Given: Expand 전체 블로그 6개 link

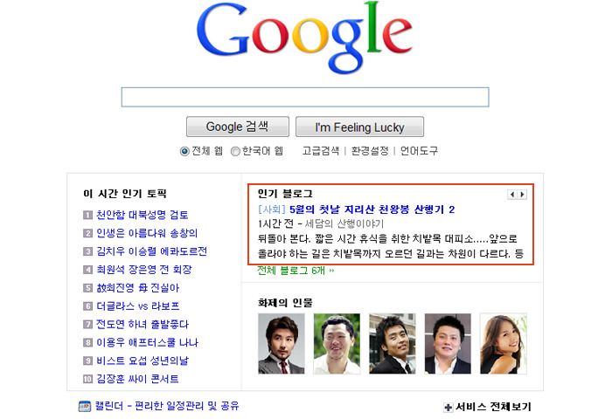Looking at the screenshot, I should click(x=296, y=271).
